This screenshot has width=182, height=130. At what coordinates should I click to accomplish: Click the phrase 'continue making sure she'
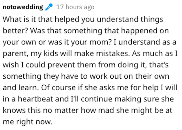127,99
